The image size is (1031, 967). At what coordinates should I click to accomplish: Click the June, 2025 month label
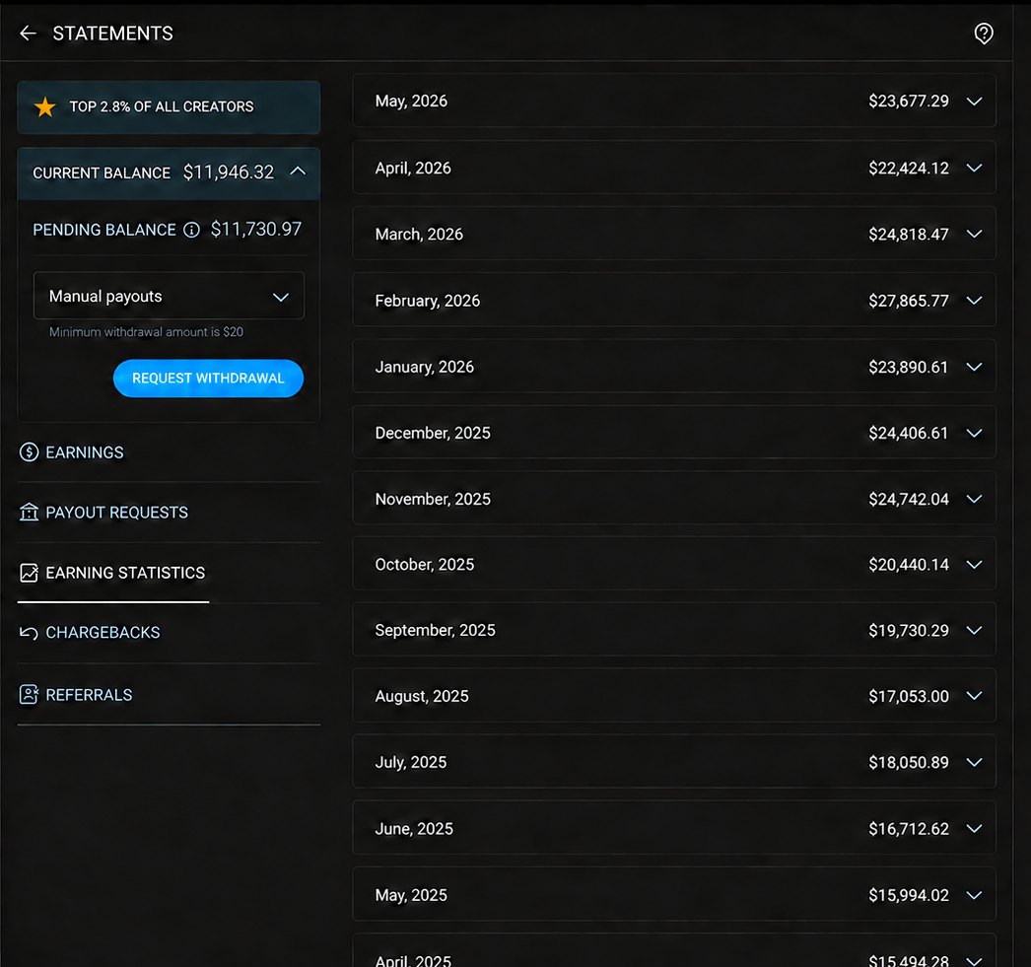(414, 829)
